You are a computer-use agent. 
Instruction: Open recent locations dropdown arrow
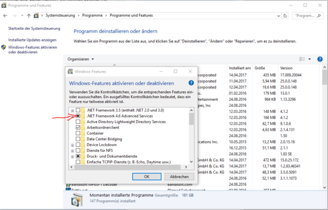22,16
